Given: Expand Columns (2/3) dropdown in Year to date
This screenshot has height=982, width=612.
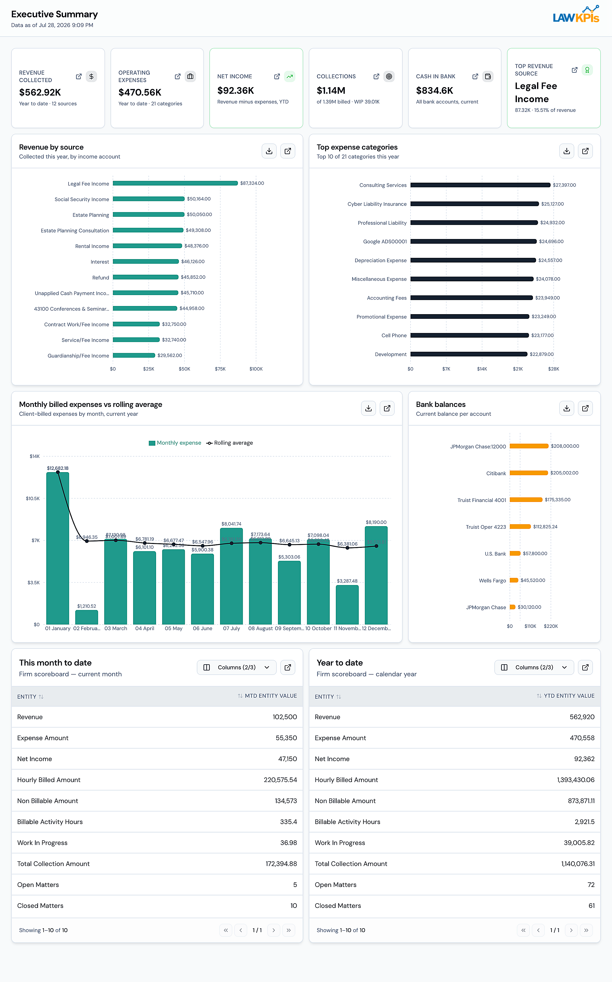Looking at the screenshot, I should click(x=534, y=667).
